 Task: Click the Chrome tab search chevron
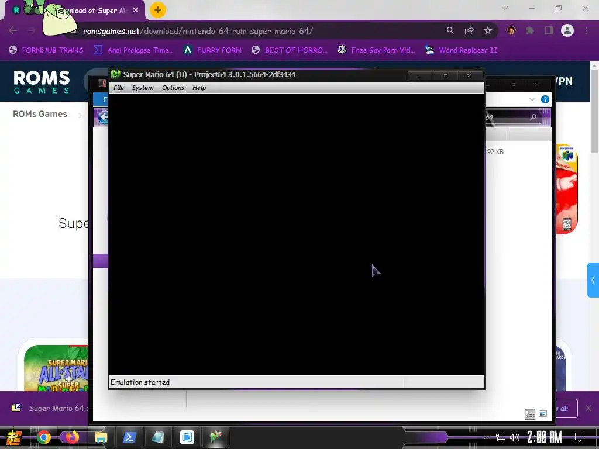click(x=505, y=8)
